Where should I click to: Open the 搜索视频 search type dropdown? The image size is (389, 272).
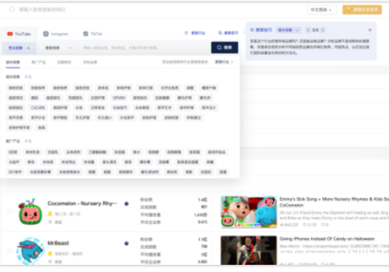click(58, 48)
